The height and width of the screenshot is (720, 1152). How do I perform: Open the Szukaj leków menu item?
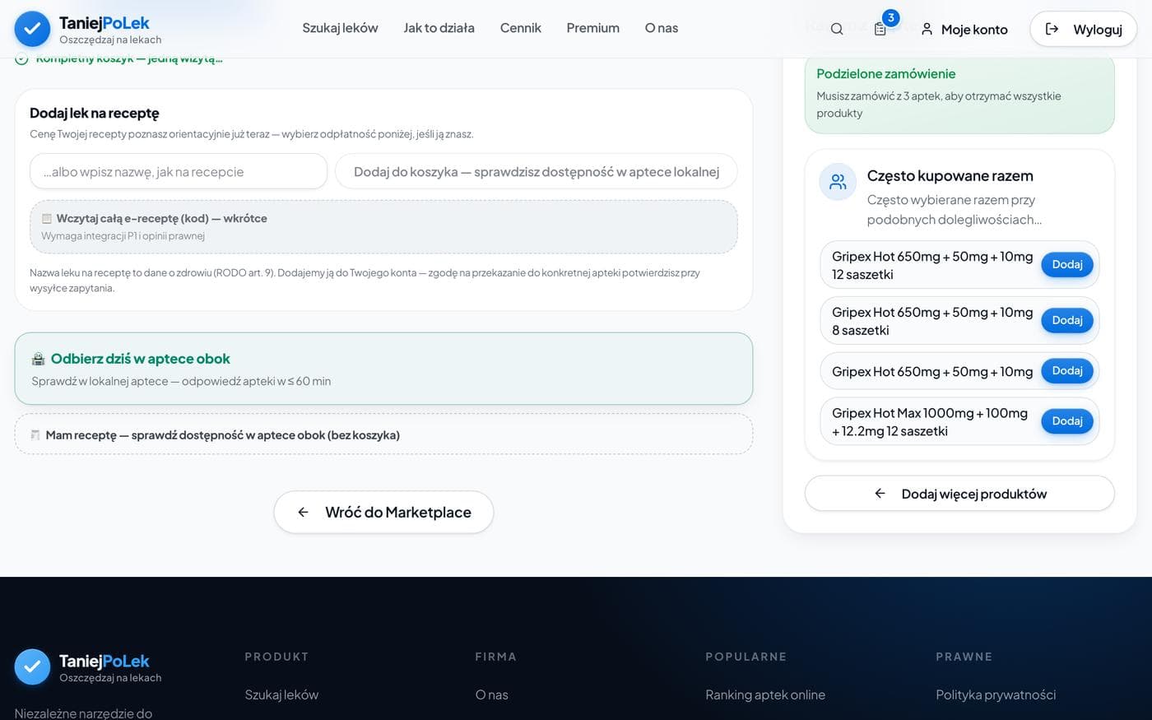coord(340,28)
